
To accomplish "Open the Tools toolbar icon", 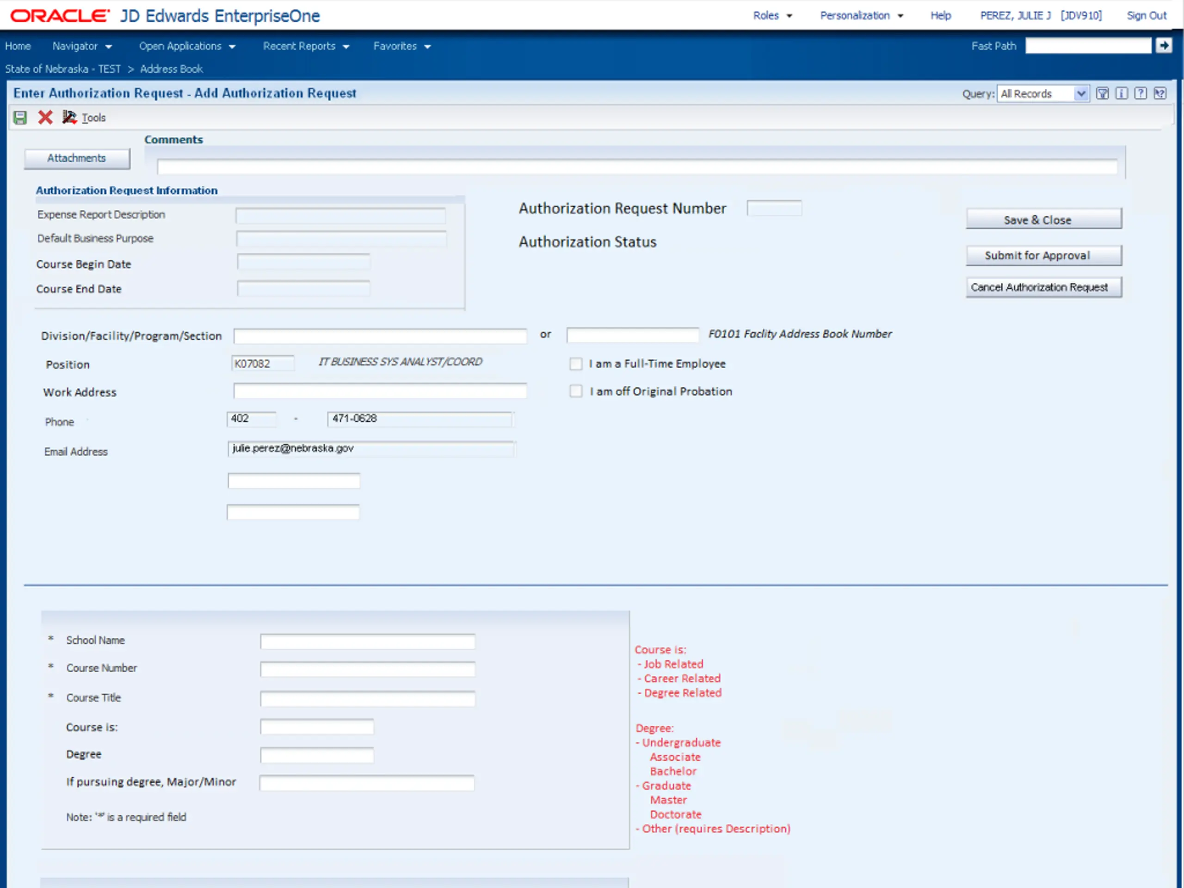I will tap(69, 117).
